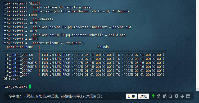This screenshot has width=199, height=103.
Task: Click the terminal vertical scrollbar thumb
Action: click(x=197, y=90)
